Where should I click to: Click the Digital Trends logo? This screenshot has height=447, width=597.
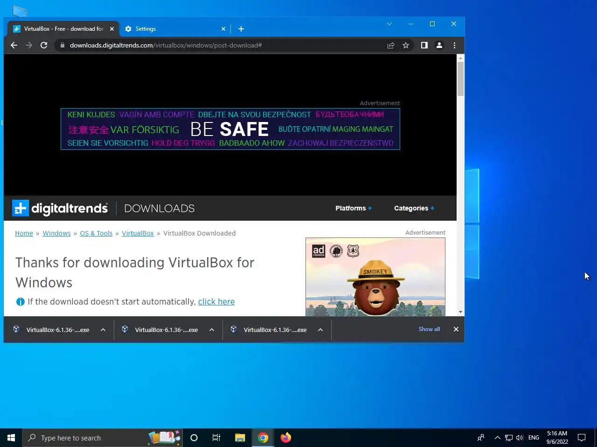60,208
